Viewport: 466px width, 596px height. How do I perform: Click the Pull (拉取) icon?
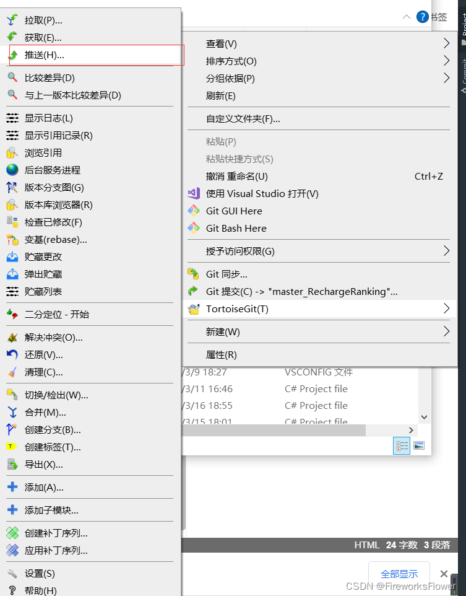[x=12, y=20]
